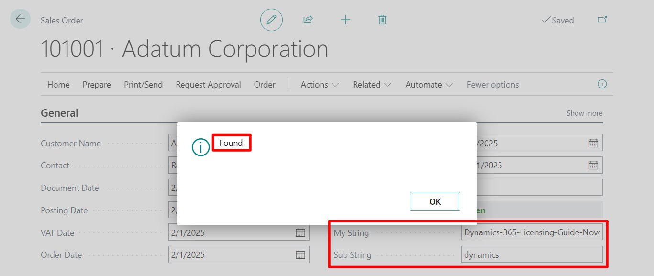Screen dimensions: 654x276
Task: Collapse the General section header
Action: pyautogui.click(x=59, y=113)
